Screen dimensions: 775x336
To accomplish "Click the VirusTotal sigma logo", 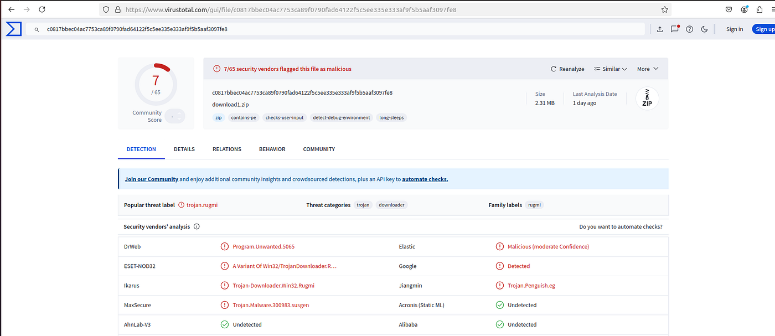I will coord(13,29).
